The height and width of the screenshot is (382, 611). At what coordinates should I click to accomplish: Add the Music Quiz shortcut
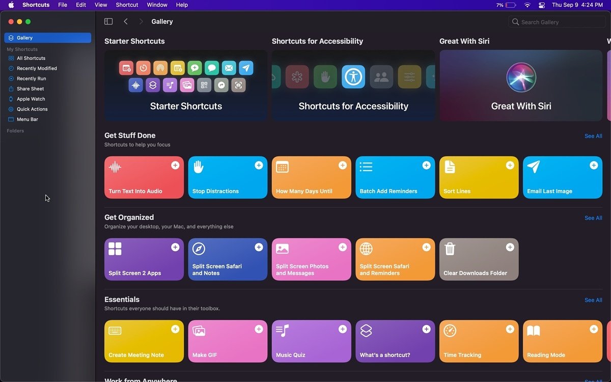point(343,329)
